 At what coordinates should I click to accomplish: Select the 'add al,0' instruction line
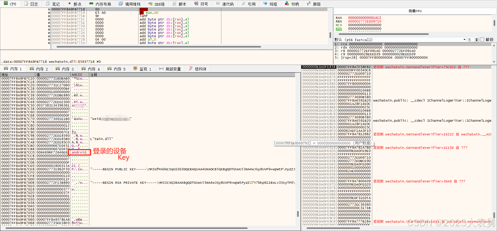click(x=148, y=40)
